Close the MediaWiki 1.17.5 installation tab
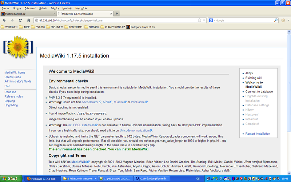 [x=111, y=13]
